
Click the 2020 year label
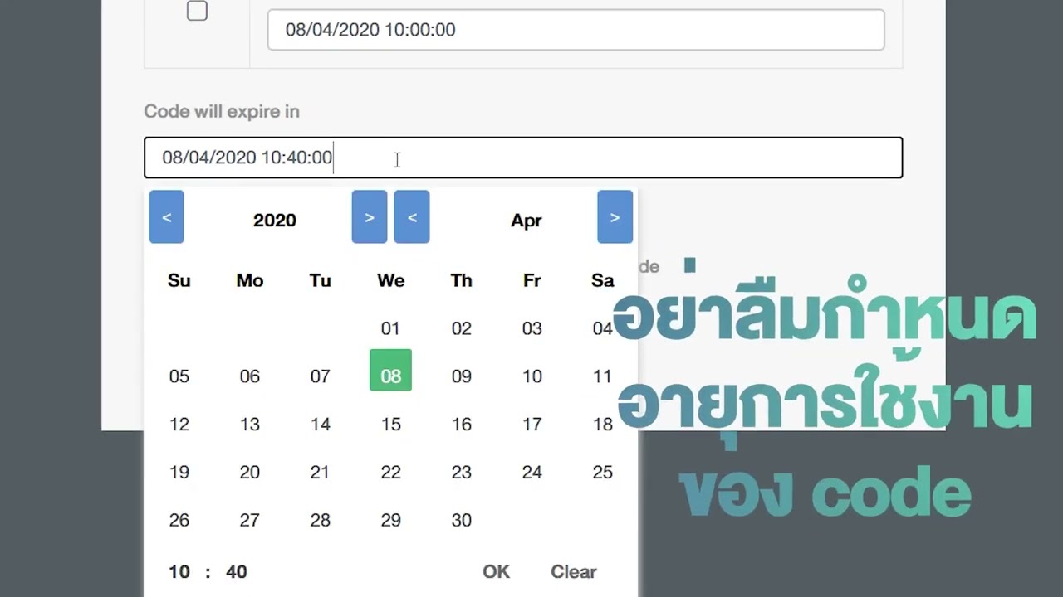click(275, 220)
